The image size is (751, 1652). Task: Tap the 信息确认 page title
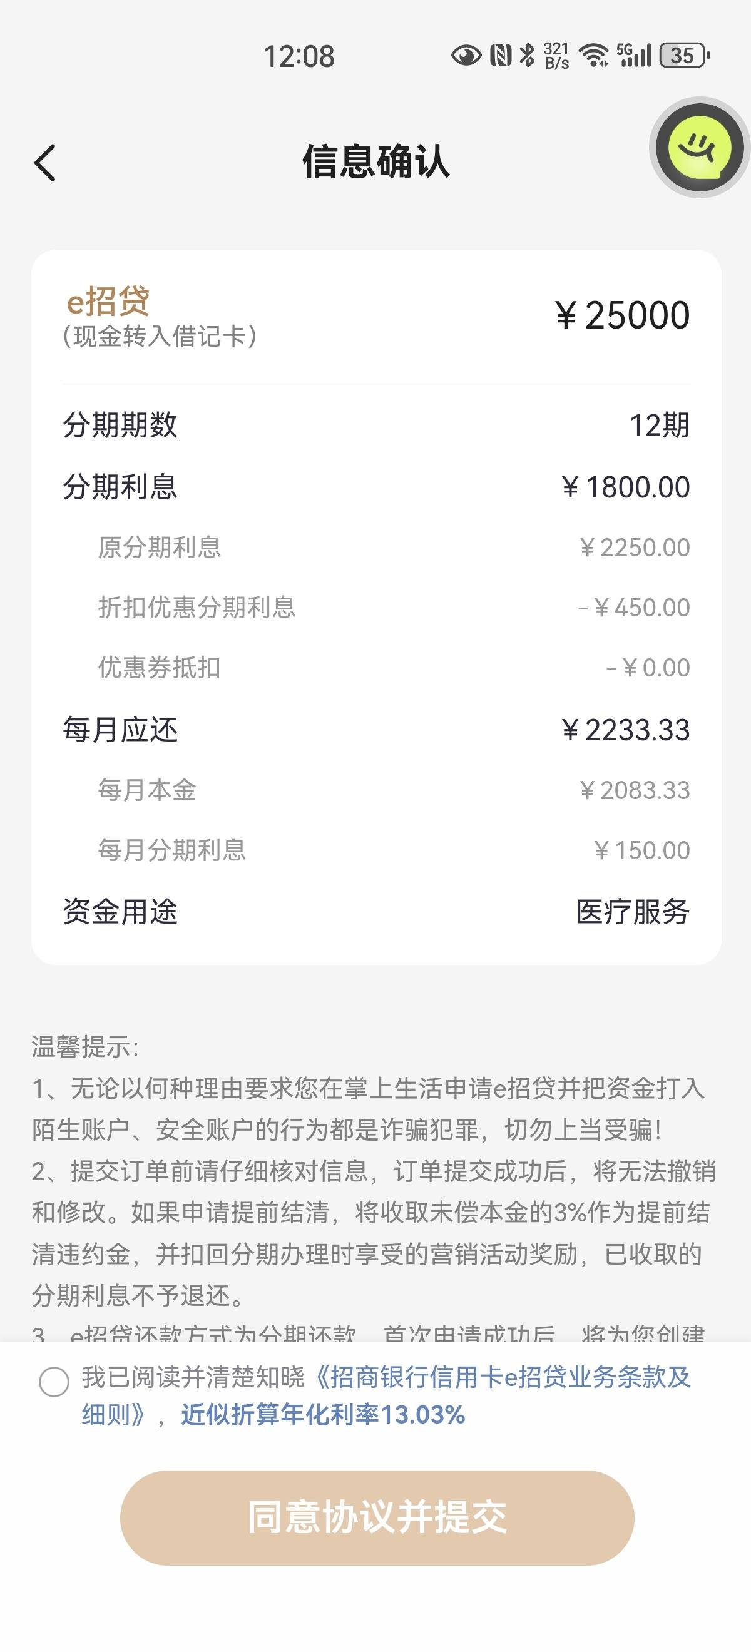click(376, 161)
